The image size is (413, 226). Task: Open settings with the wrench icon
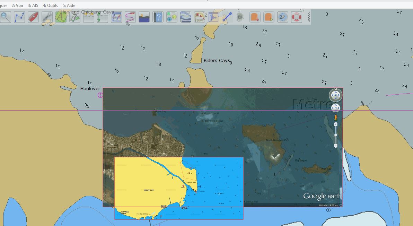[47, 17]
